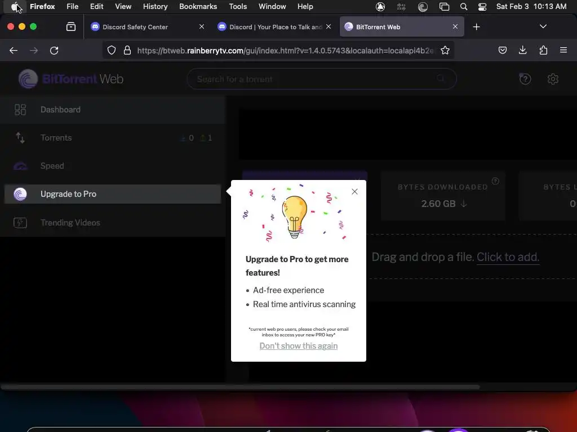Expand the list all tabs dropdown
Viewport: 577px width, 432px height.
pyautogui.click(x=543, y=26)
